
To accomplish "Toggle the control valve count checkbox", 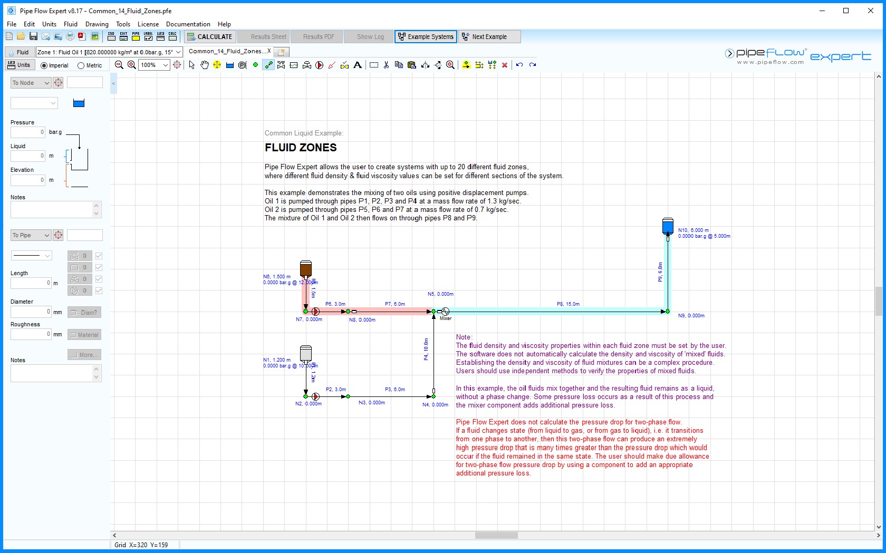I will point(99,279).
